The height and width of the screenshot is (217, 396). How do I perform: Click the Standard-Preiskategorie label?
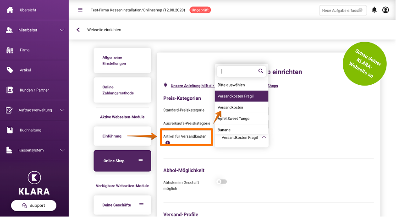(184, 110)
